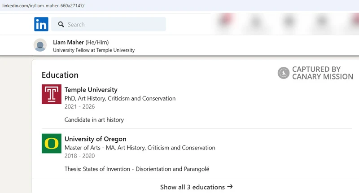Select the Thesis: States of Invention text
Viewport: 359px width, 193px height.
(137, 169)
